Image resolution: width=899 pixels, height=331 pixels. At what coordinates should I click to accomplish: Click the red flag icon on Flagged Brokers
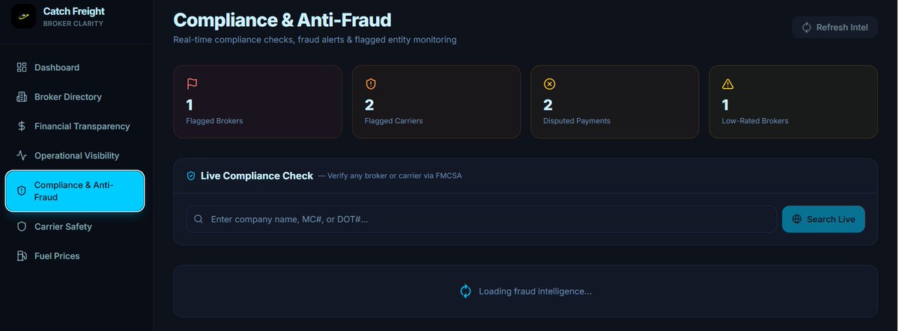point(192,84)
